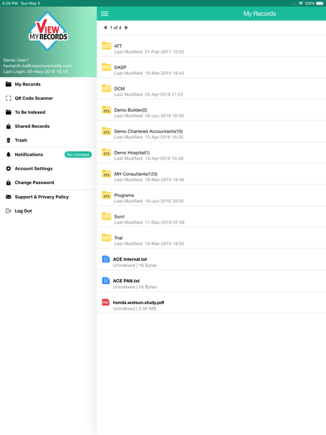Select Change Password label
Viewport: 326px width, 435px height.
tap(35, 182)
